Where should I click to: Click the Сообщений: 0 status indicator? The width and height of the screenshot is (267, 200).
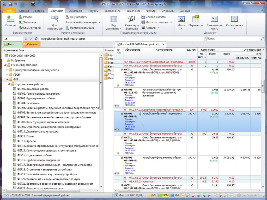248,195
